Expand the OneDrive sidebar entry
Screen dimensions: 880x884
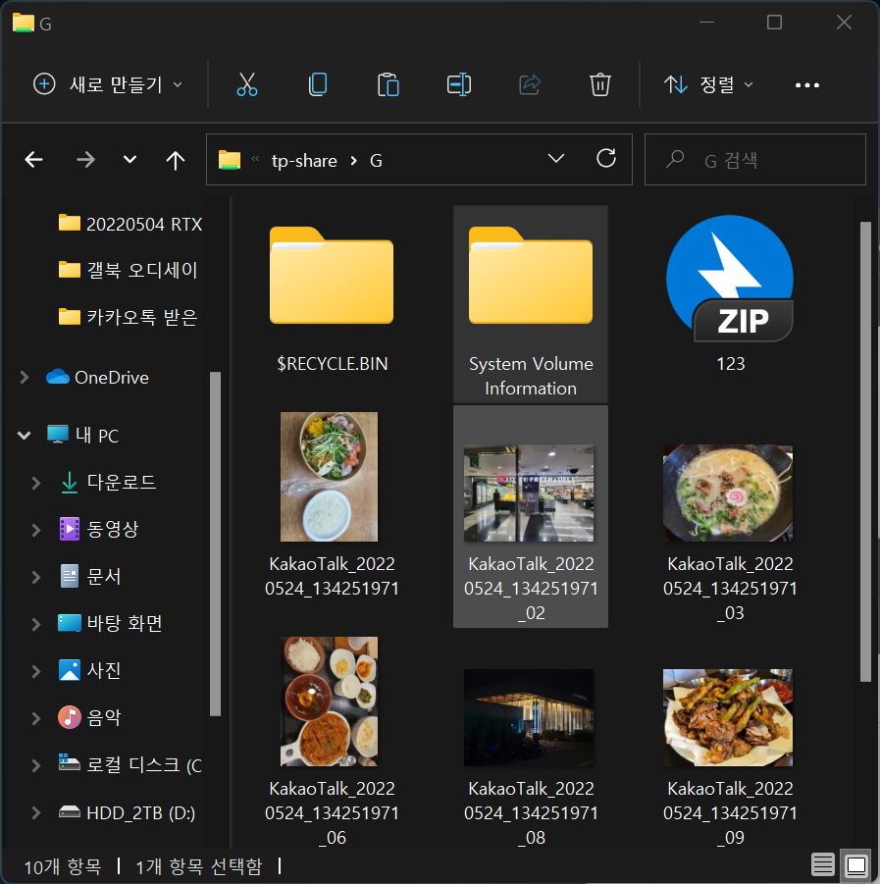(23, 377)
